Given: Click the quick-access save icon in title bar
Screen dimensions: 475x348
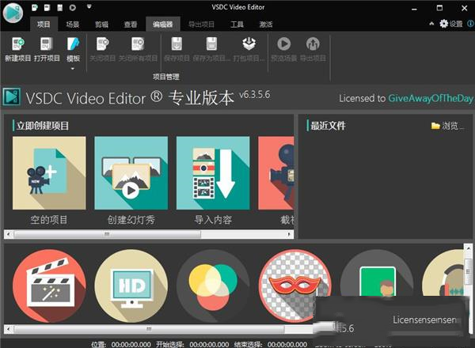Looking at the screenshot, I should tap(59, 7).
